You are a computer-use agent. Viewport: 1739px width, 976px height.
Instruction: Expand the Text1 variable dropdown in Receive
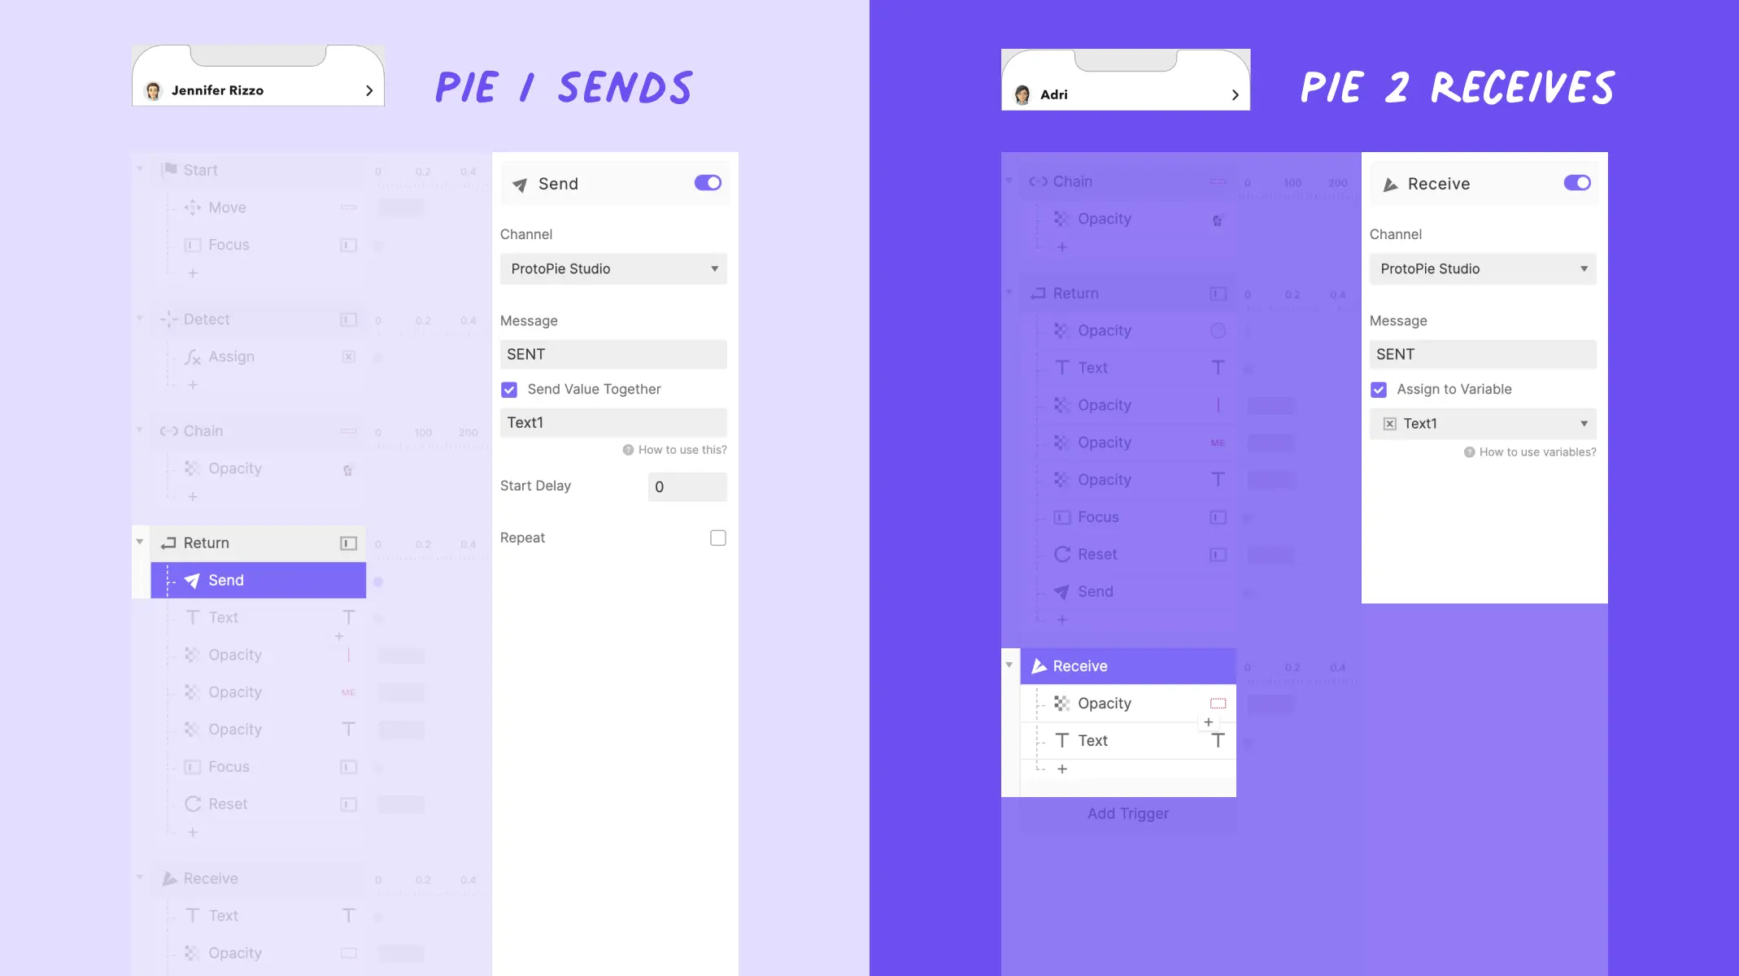coord(1584,423)
